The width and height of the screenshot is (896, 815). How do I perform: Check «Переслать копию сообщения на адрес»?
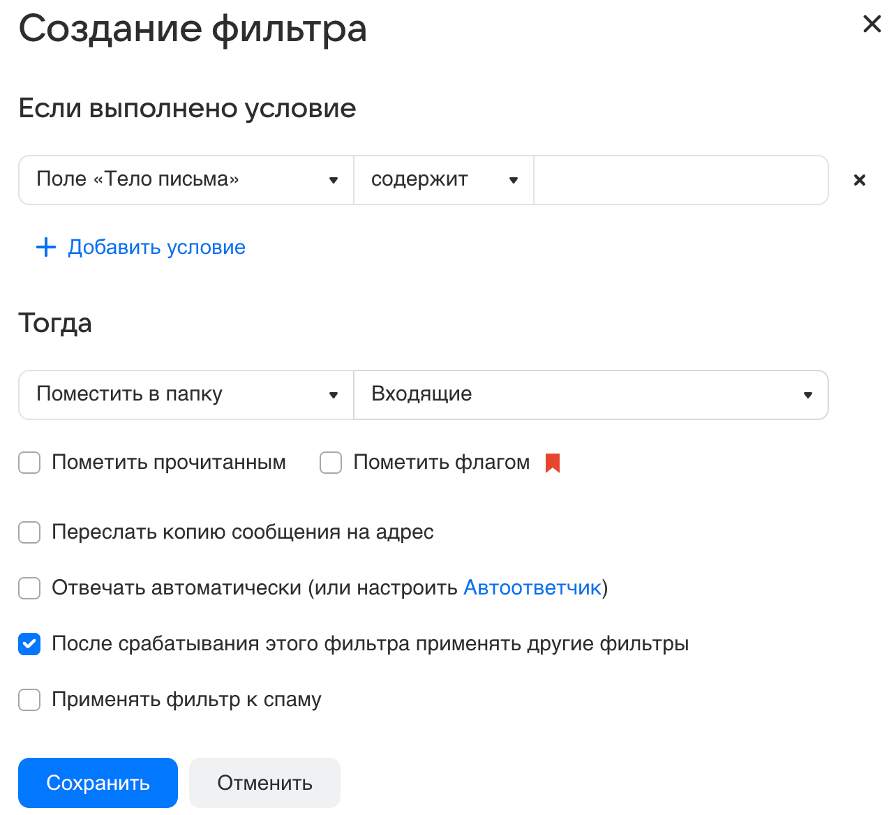29,532
